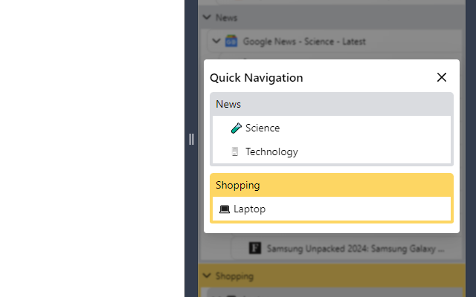This screenshot has width=476, height=297.
Task: Open the Laptop entry under Shopping
Action: (332, 209)
